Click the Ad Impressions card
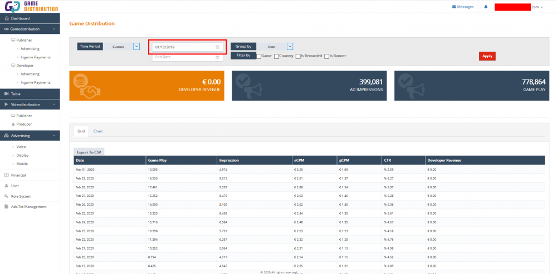This screenshot has width=557, height=274. pyautogui.click(x=309, y=86)
